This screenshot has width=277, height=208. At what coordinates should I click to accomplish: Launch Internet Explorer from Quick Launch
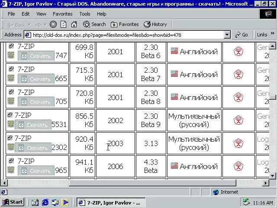point(45,202)
